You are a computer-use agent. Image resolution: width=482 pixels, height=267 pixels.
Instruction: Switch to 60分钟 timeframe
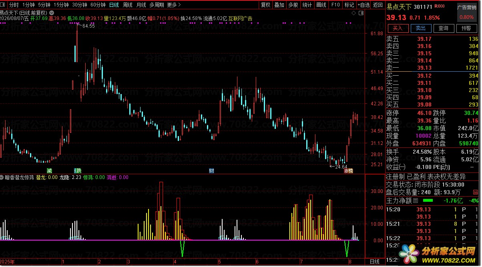pos(98,5)
